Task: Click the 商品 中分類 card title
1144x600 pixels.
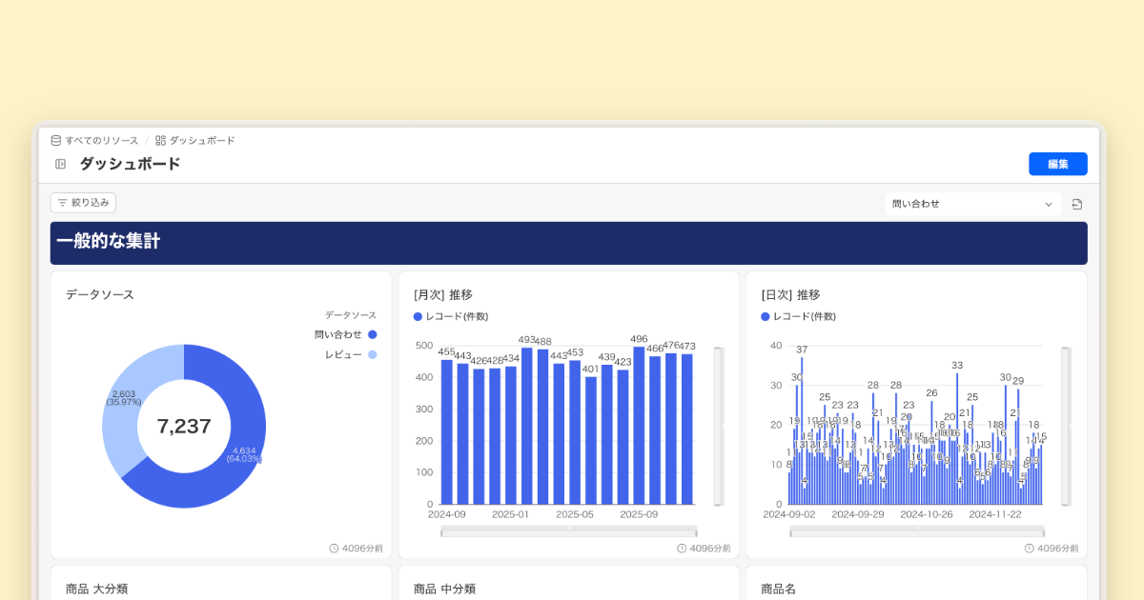Action: point(444,589)
